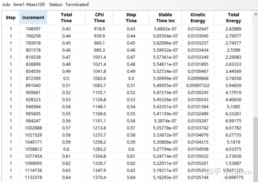Click CPU time value 939.9
The image size is (258, 182).
pos(99,36)
